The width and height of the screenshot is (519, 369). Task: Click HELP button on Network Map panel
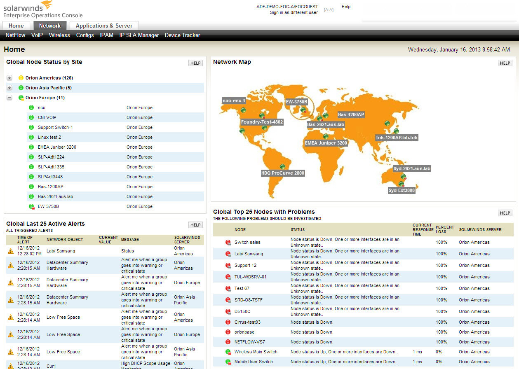coord(505,63)
